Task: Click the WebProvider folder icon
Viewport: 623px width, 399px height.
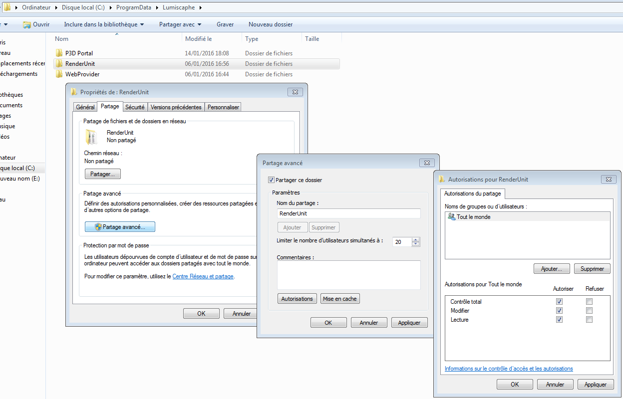Action: coord(59,74)
